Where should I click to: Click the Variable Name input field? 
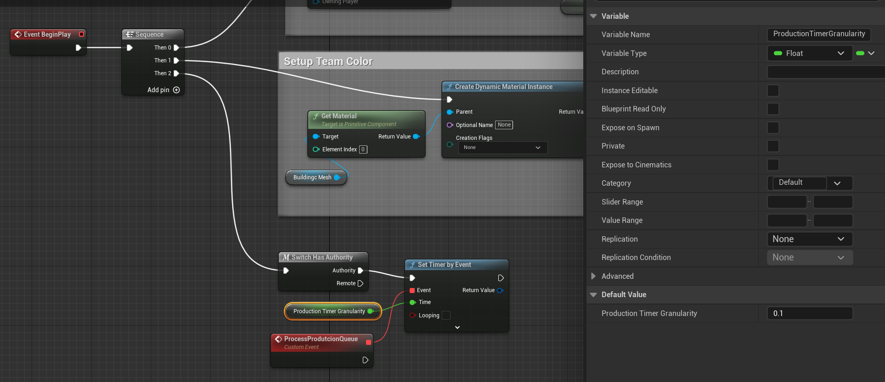tap(819, 34)
